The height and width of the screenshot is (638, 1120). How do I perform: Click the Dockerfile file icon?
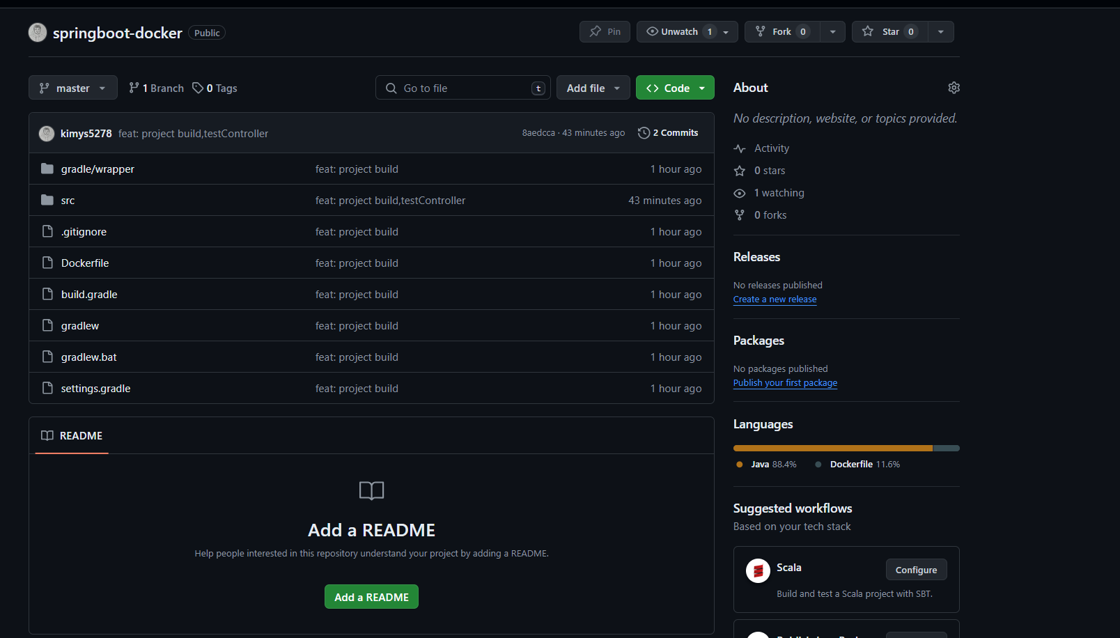47,263
